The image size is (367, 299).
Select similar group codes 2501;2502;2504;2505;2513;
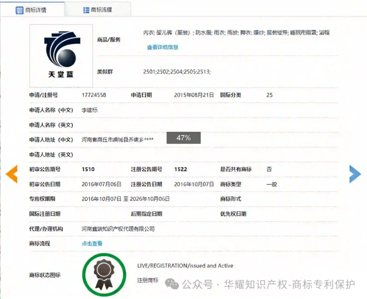(177, 72)
